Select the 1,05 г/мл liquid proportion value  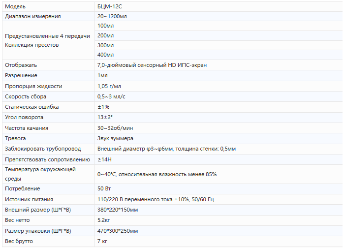point(109,86)
